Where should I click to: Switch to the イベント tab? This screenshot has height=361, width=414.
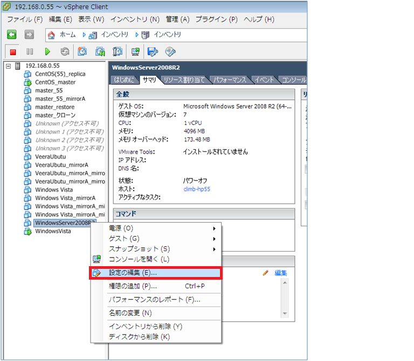pyautogui.click(x=264, y=80)
